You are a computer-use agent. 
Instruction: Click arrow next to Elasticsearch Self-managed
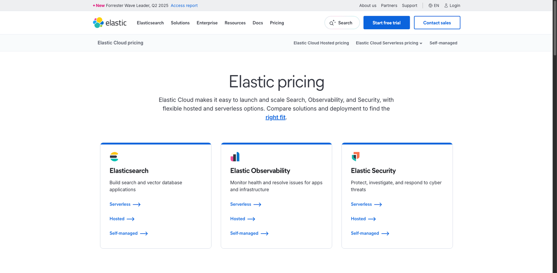144,234
